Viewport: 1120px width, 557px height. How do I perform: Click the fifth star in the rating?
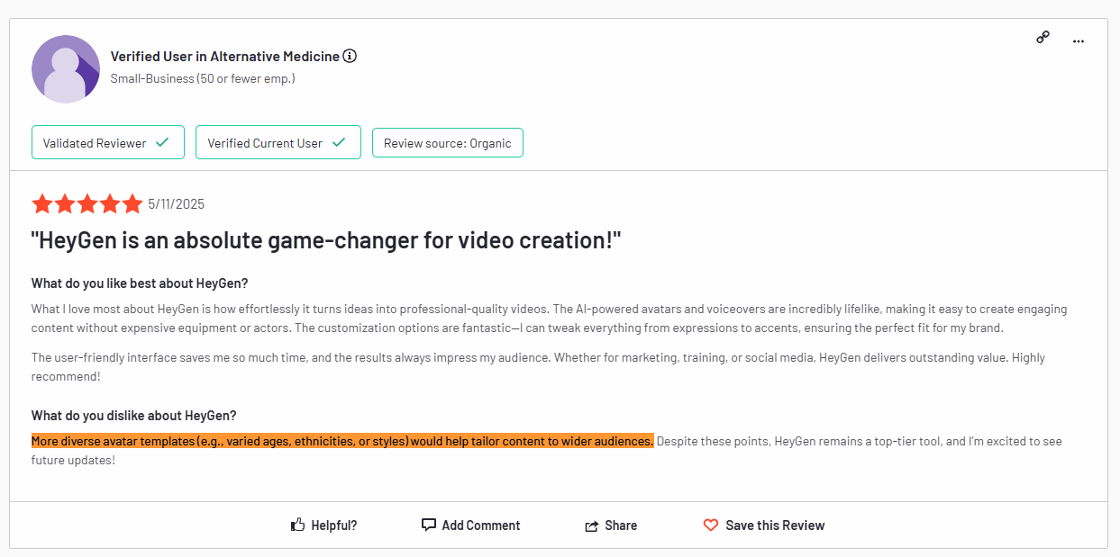[132, 204]
